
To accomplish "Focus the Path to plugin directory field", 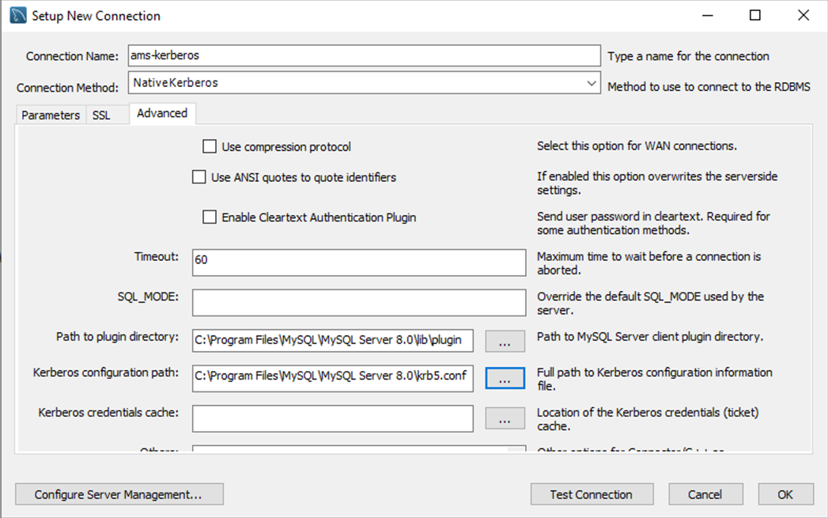I will (333, 341).
